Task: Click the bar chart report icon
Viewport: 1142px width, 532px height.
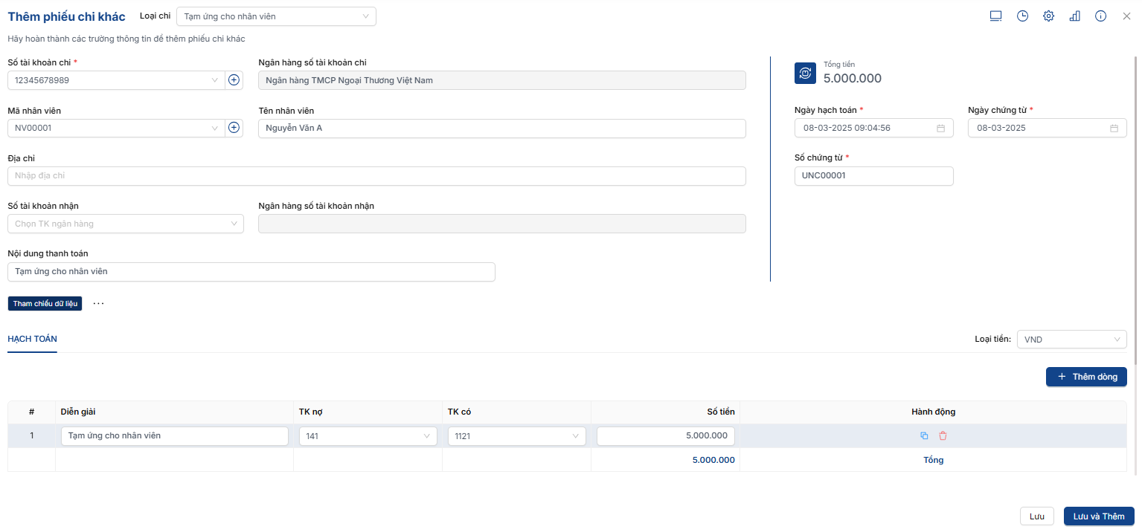Action: [1074, 16]
